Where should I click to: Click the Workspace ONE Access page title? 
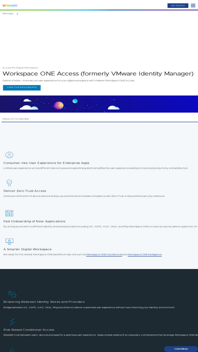coord(98,74)
